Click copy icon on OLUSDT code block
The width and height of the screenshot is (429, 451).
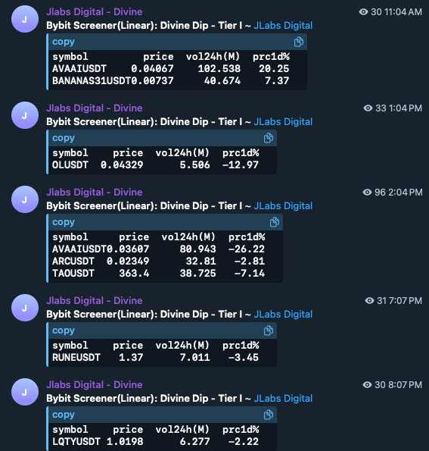point(269,138)
